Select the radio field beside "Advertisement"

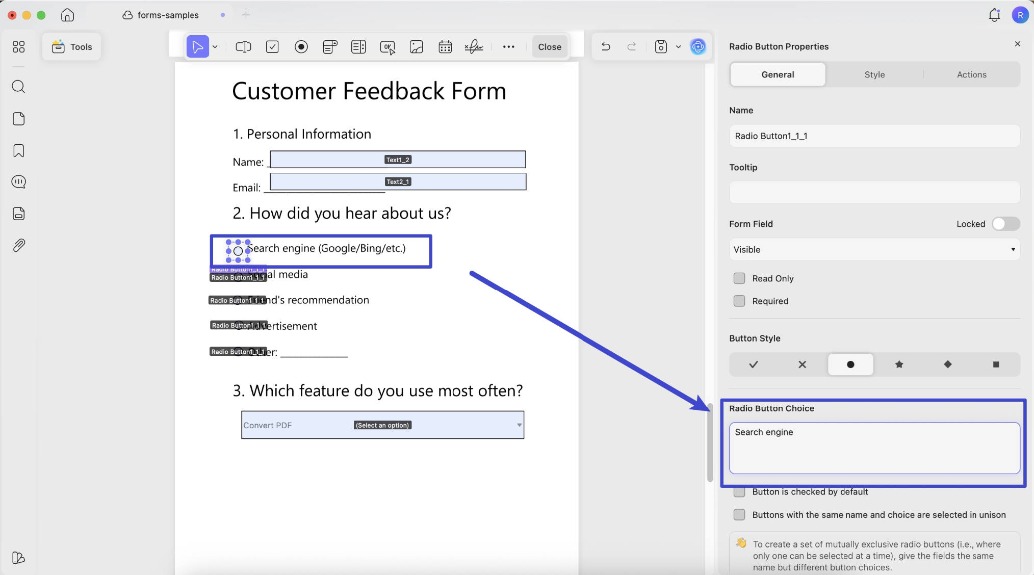(x=239, y=325)
